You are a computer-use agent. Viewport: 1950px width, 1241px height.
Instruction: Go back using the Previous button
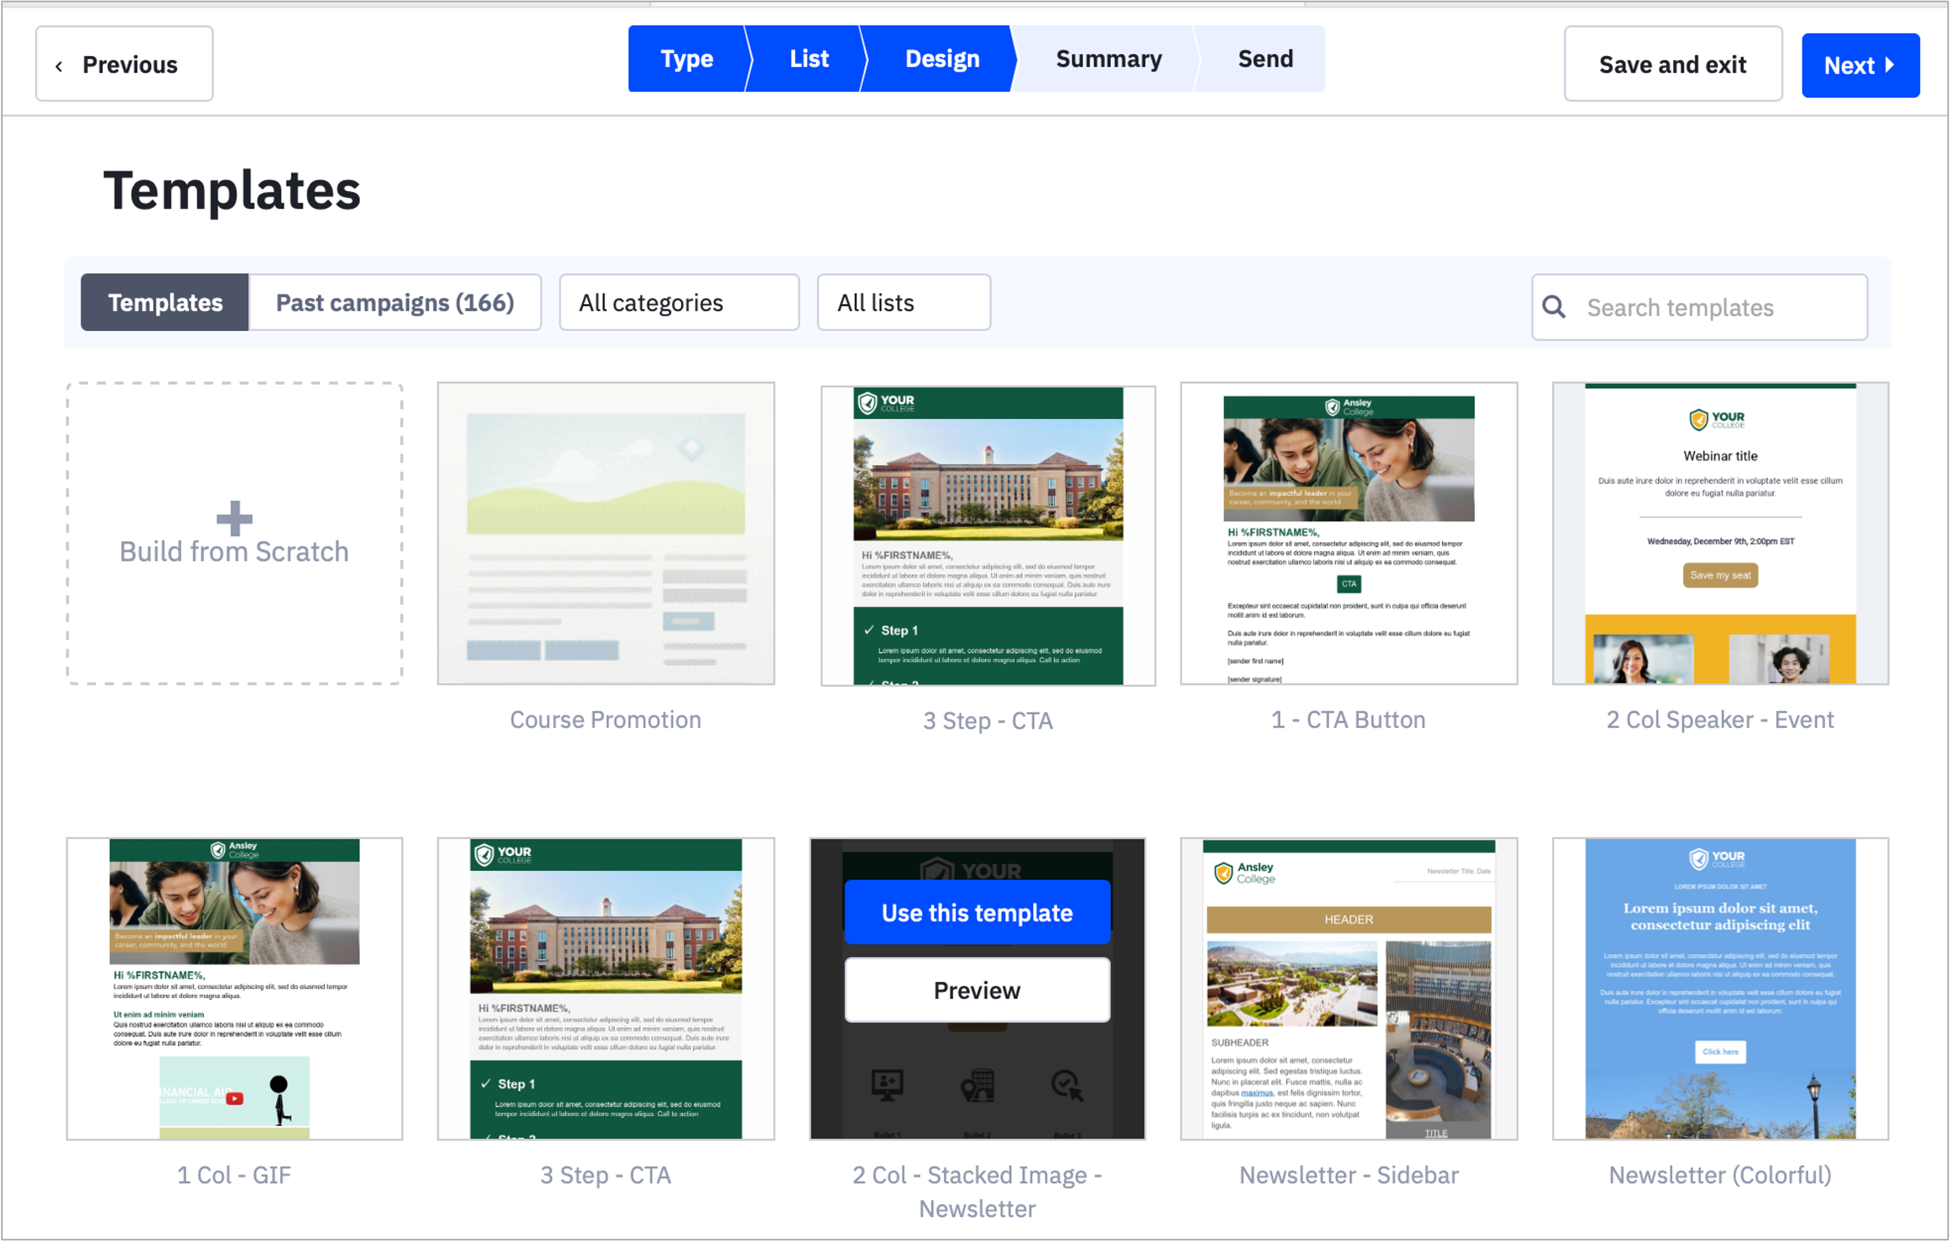(124, 64)
